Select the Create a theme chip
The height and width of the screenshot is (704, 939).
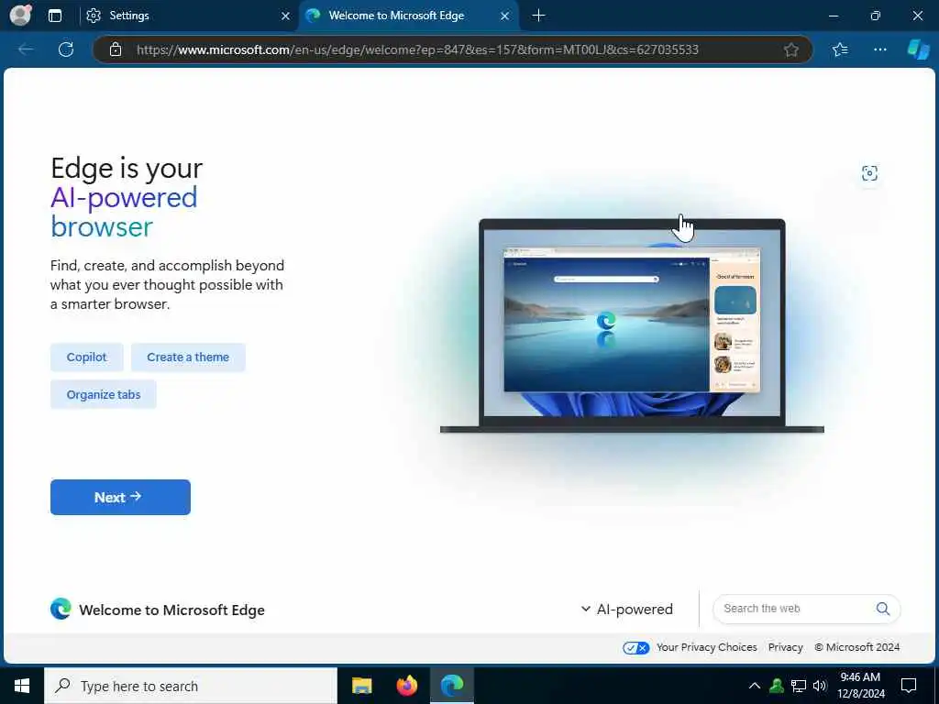point(188,357)
